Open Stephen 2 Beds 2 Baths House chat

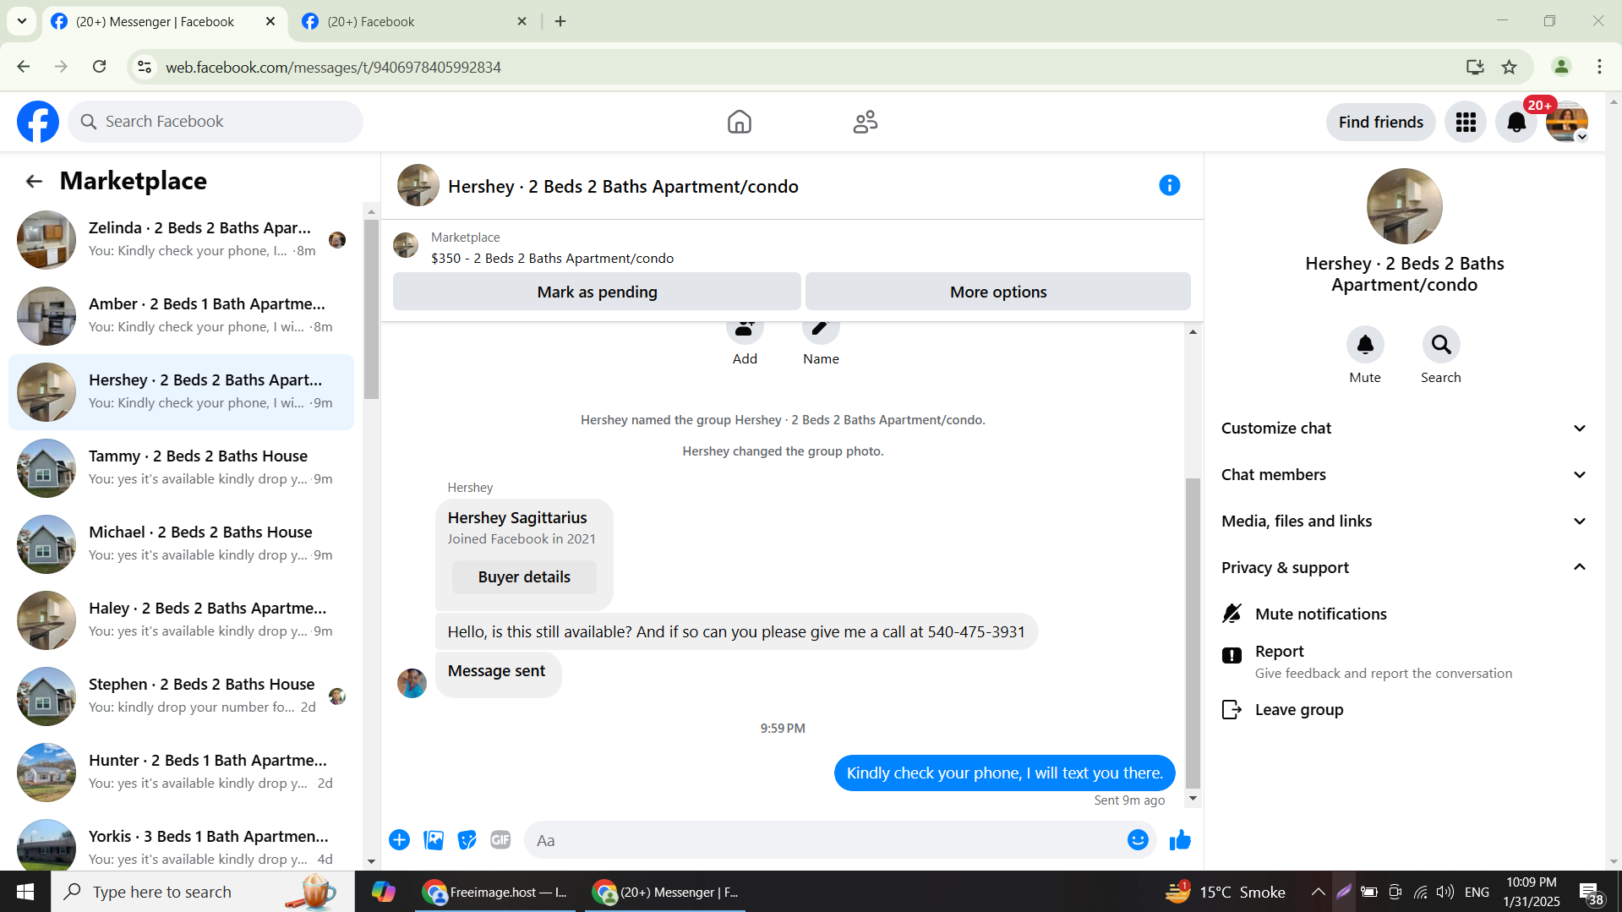[x=182, y=696]
